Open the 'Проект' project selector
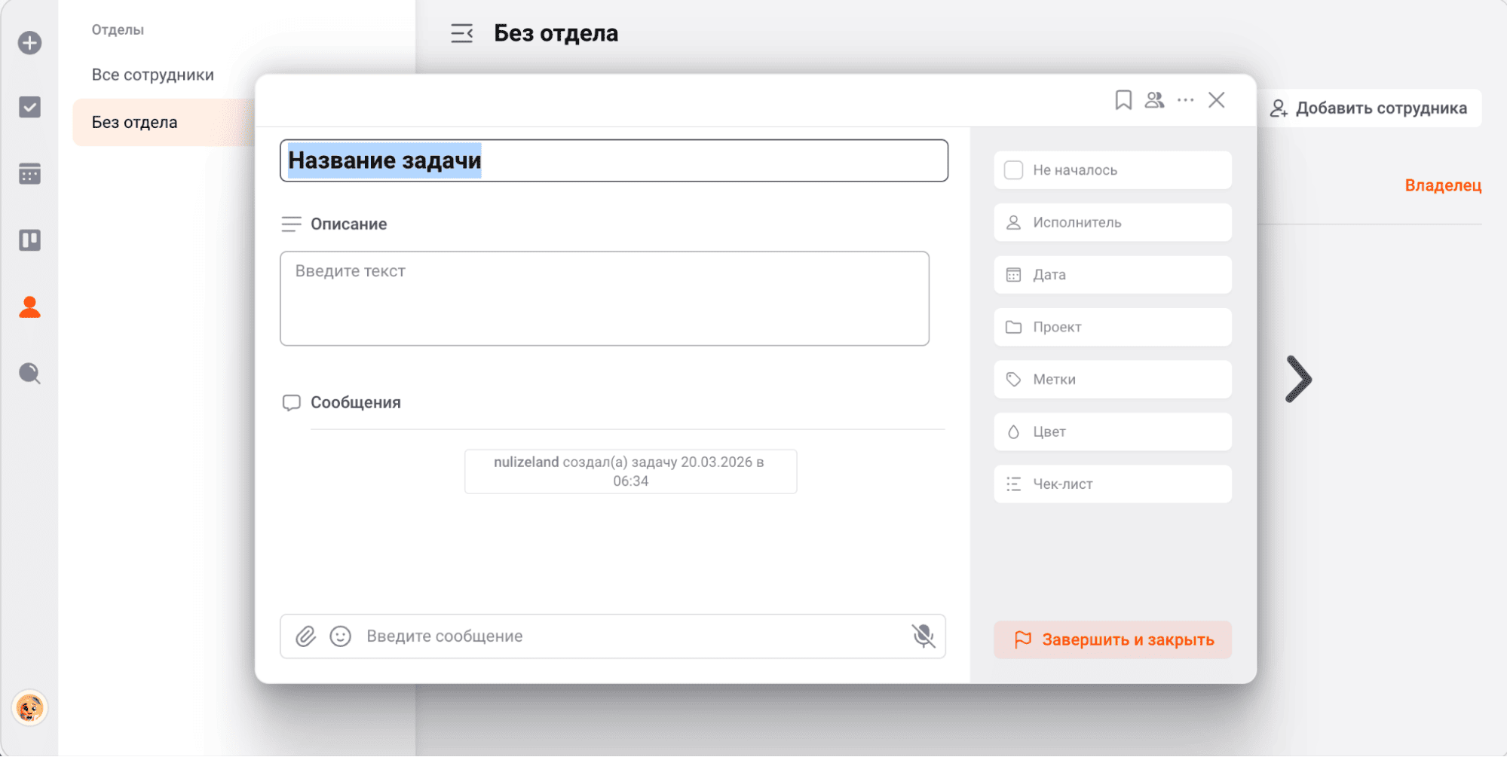The image size is (1507, 757). (x=1112, y=327)
